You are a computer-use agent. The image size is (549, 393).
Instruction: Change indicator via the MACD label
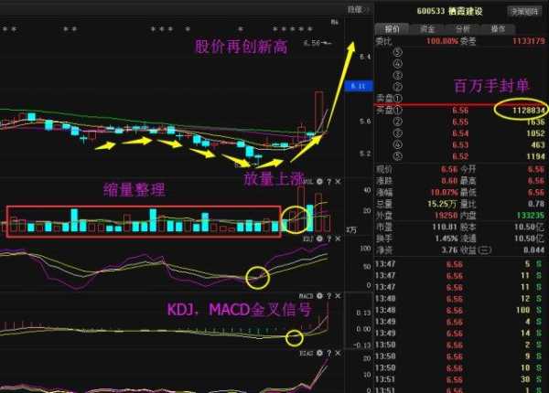[x=306, y=296]
